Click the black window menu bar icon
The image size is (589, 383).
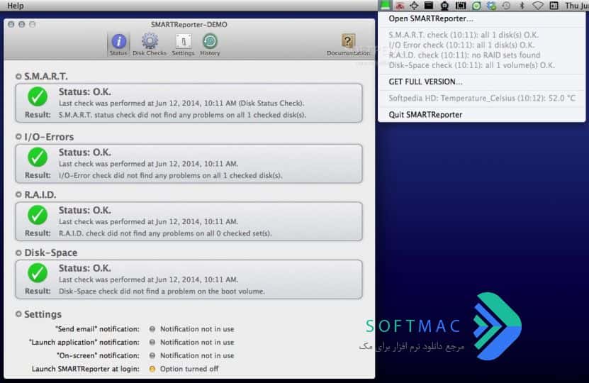click(429, 5)
